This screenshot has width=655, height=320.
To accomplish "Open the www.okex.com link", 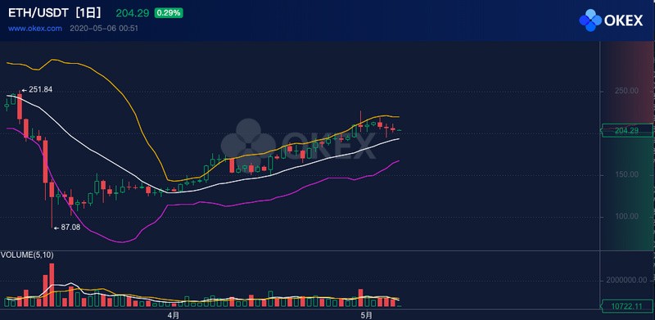I will [35, 29].
